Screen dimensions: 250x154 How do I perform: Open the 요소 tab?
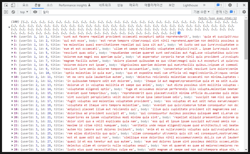click(x=25, y=5)
